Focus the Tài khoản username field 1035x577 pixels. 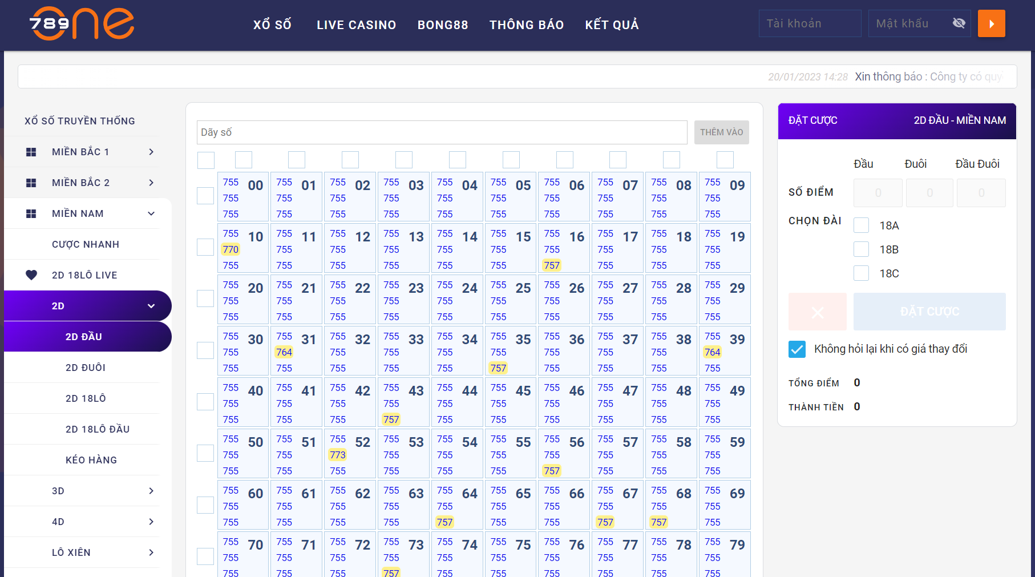[x=810, y=23]
